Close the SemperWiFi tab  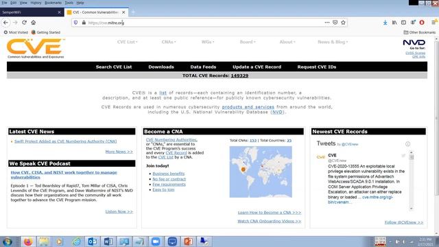point(59,12)
